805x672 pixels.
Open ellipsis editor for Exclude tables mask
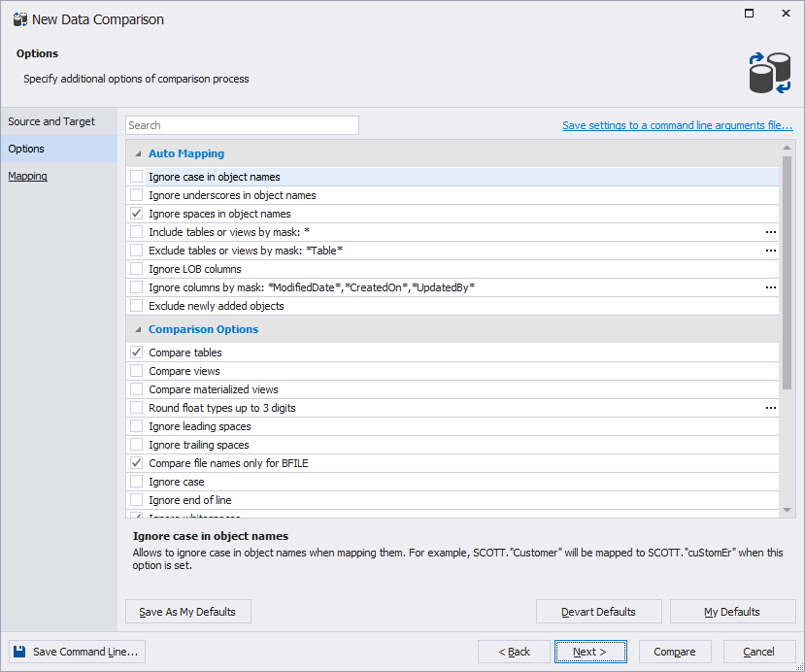tap(770, 251)
